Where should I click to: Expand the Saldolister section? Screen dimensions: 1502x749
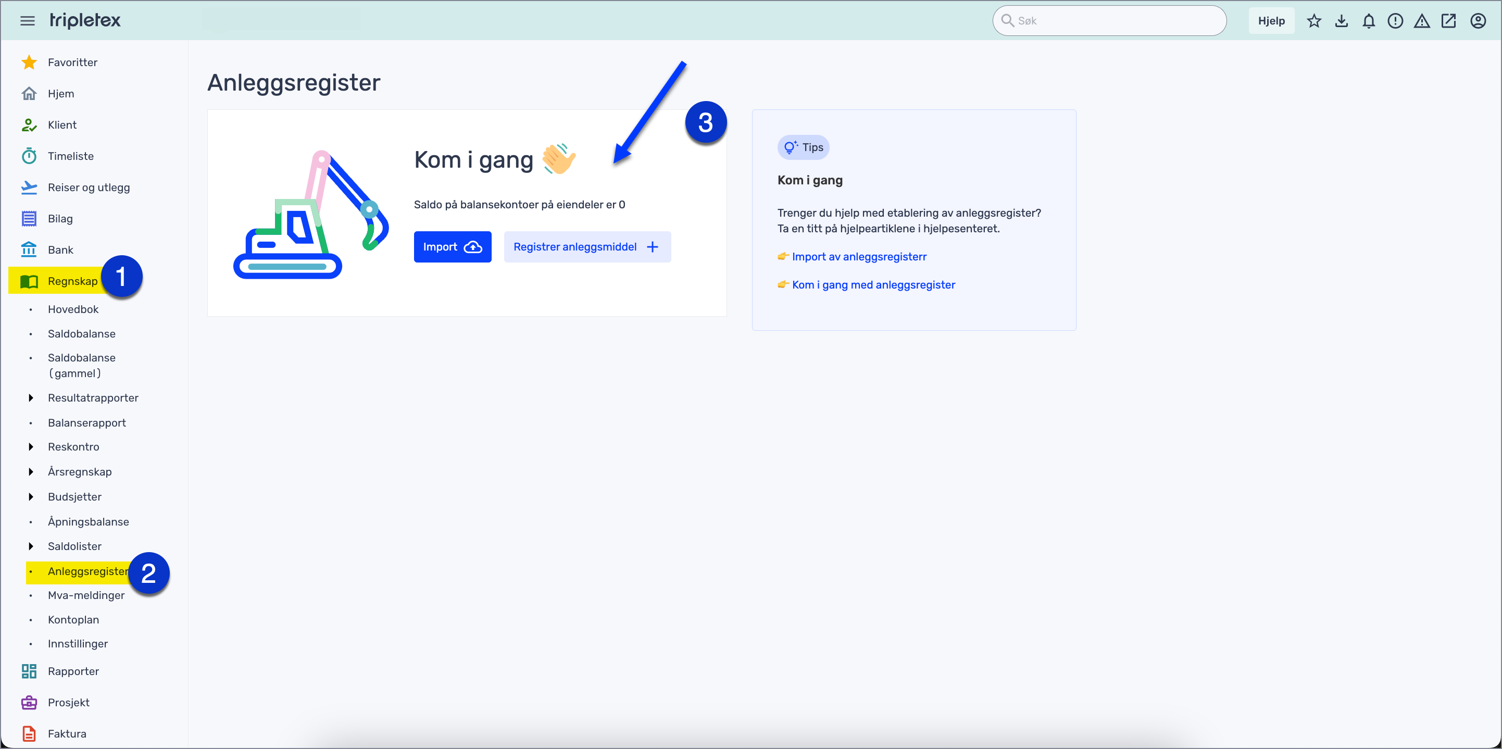click(31, 546)
